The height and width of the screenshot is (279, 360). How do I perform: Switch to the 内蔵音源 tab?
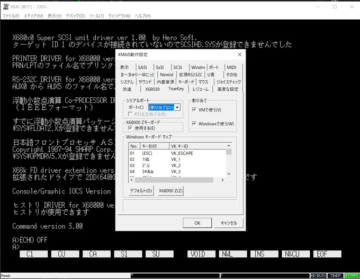(x=165, y=82)
